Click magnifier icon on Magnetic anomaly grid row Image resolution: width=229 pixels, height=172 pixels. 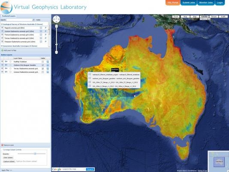(45, 28)
